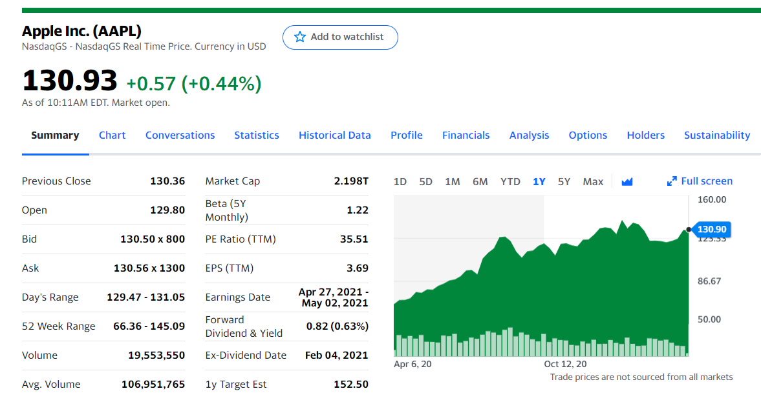Click the market open timestamp text
Image resolution: width=761 pixels, height=411 pixels.
click(x=96, y=103)
